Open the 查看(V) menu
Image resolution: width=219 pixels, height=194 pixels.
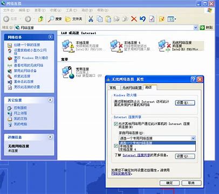[40, 10]
